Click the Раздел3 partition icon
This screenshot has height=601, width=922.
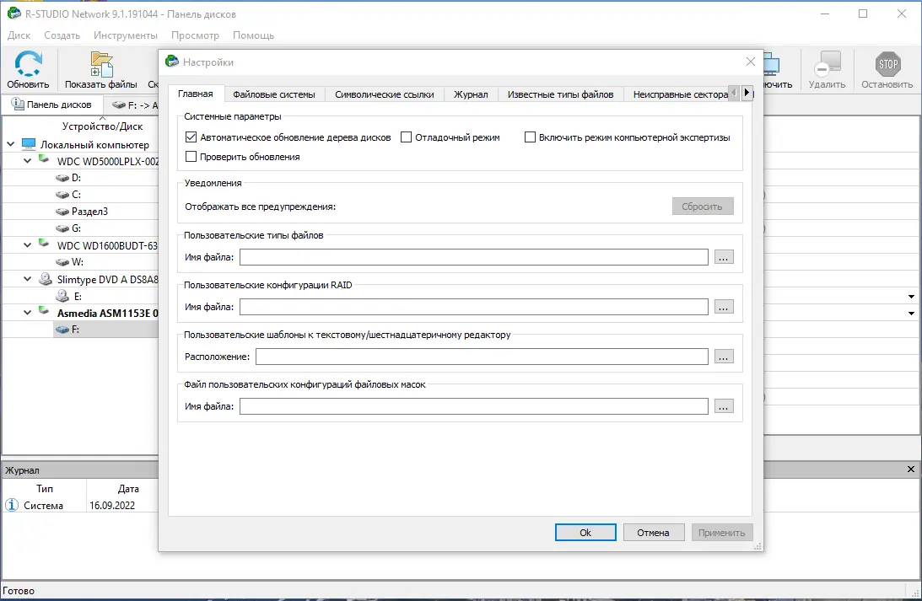pyautogui.click(x=62, y=212)
